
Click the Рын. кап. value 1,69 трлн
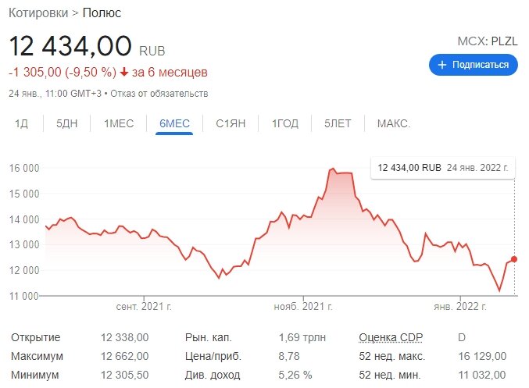pyautogui.click(x=302, y=337)
